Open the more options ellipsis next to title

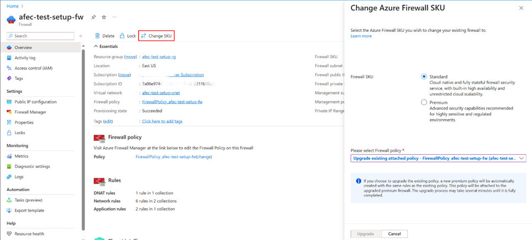pyautogui.click(x=114, y=17)
